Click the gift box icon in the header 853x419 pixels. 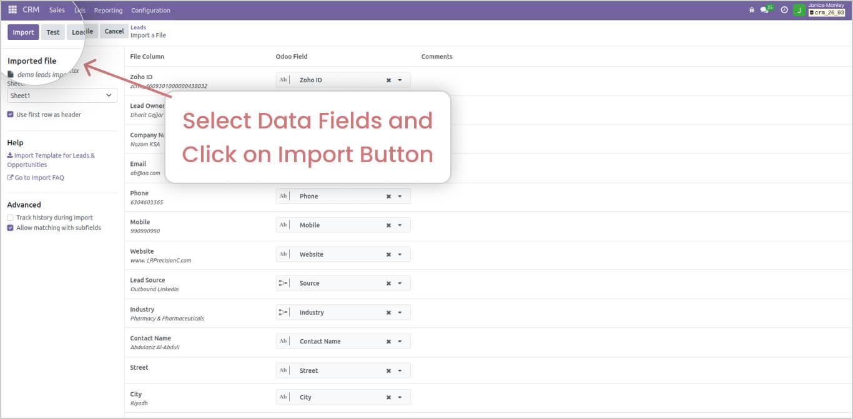point(751,9)
